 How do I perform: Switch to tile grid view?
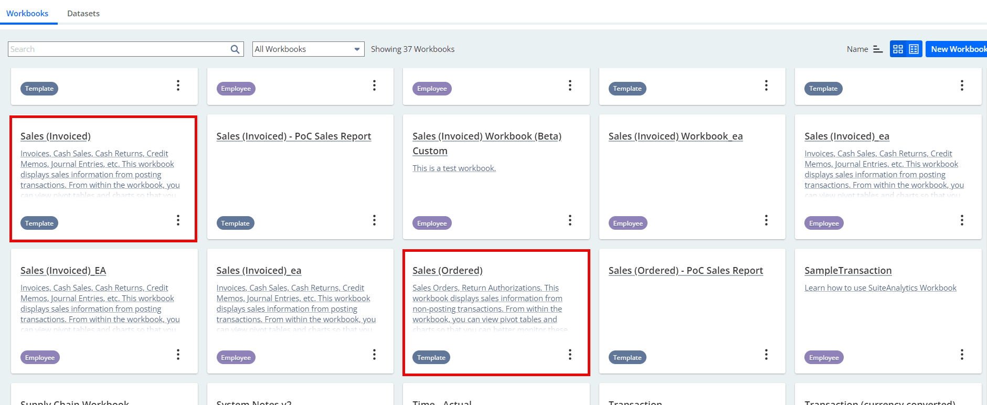(x=898, y=49)
